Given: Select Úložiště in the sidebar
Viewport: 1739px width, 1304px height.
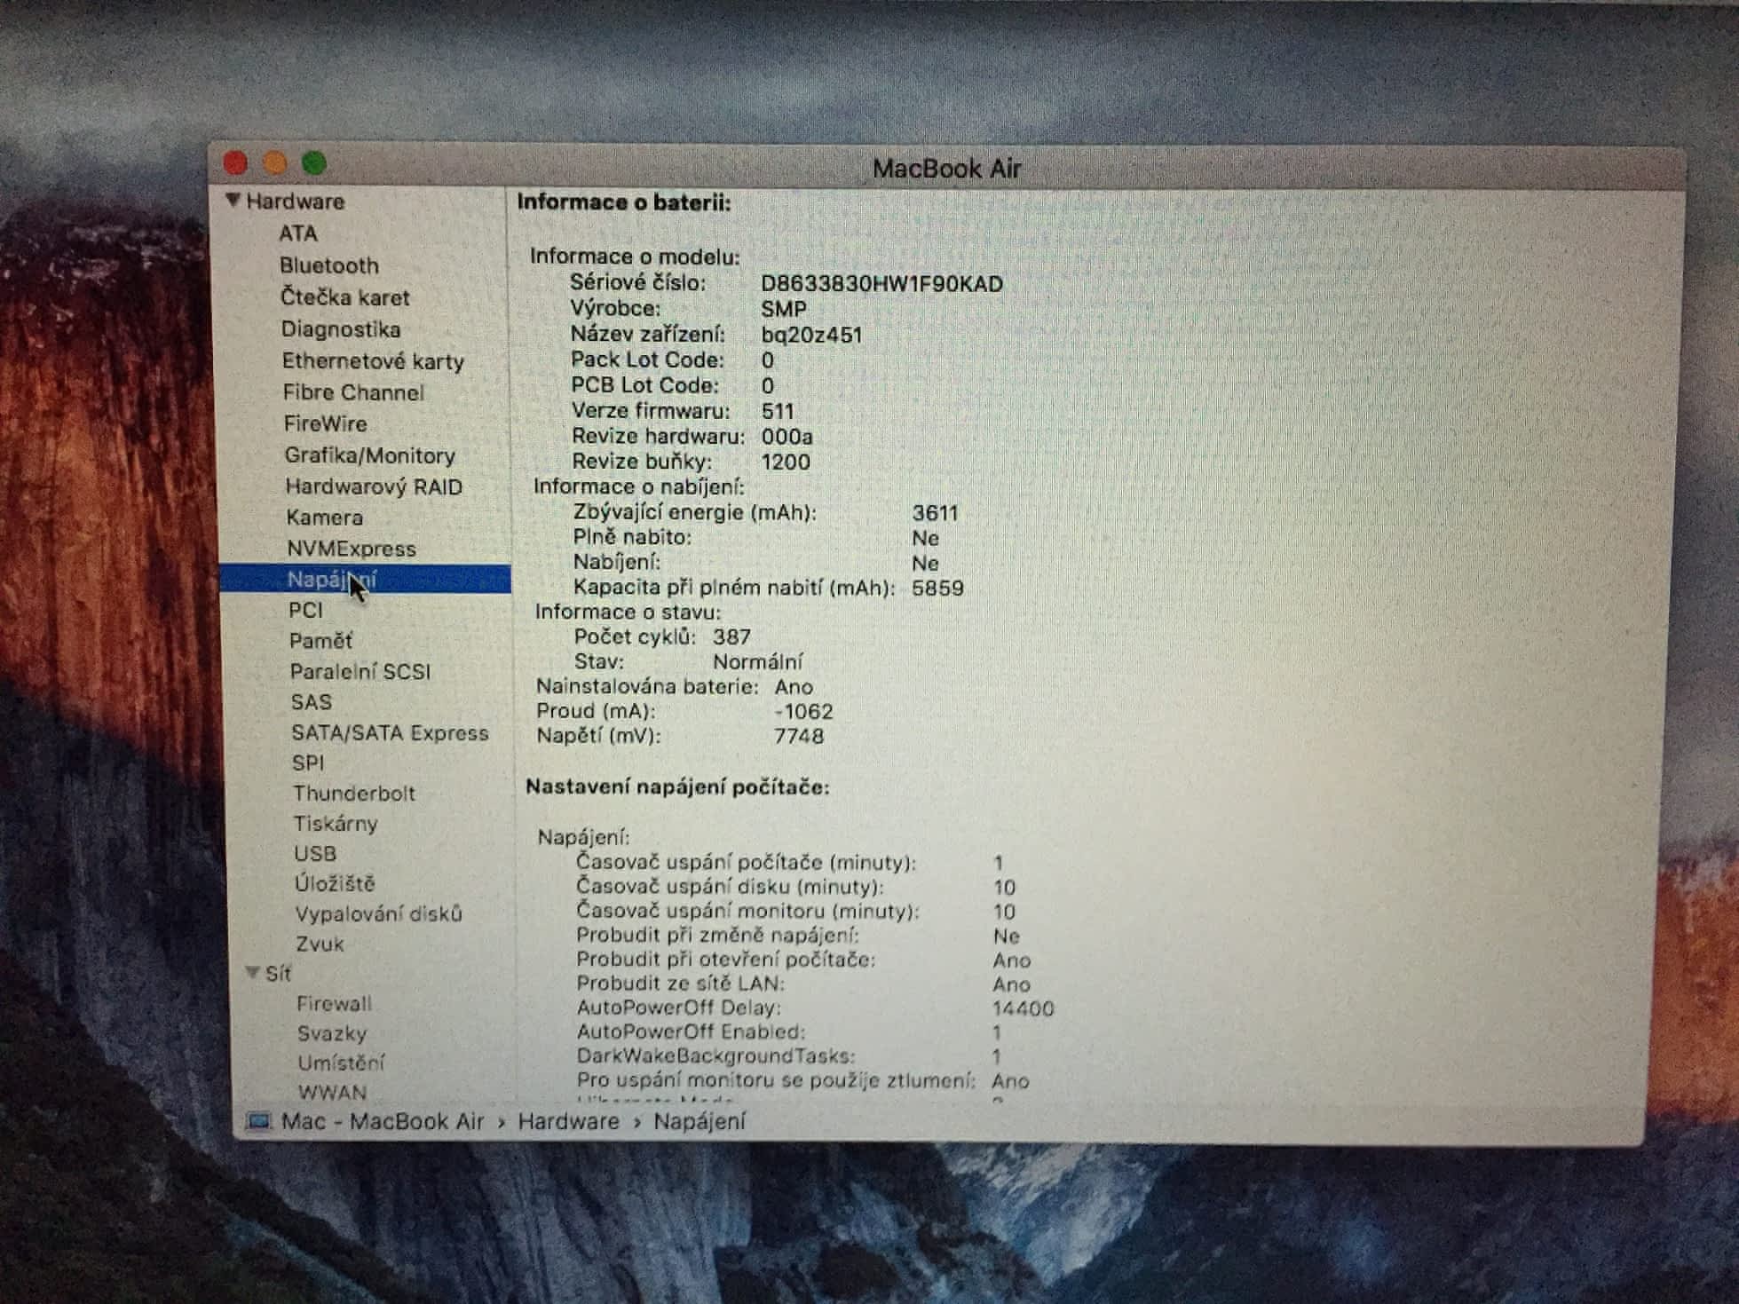Looking at the screenshot, I should coord(334,884).
